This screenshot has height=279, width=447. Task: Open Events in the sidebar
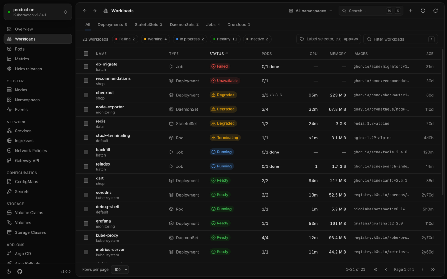(x=38, y=110)
